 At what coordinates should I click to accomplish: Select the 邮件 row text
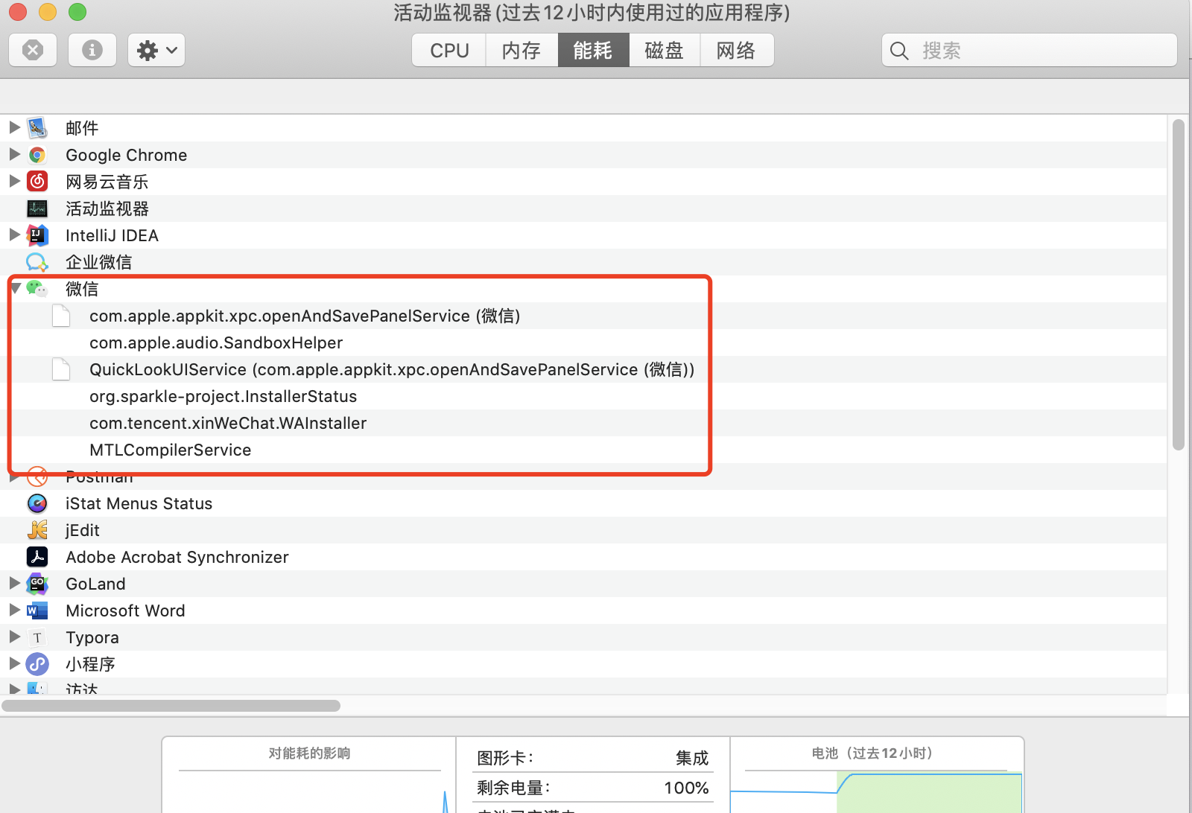click(x=82, y=128)
